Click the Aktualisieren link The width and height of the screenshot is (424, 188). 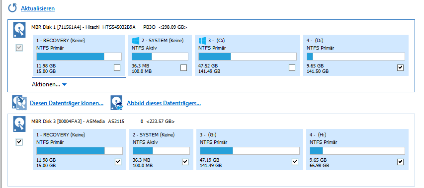pos(38,8)
